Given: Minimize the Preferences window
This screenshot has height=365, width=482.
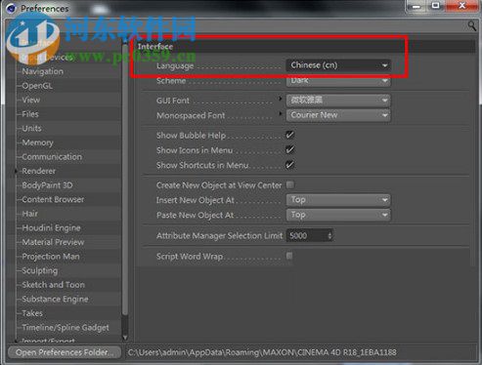Looking at the screenshot, I should coord(416,7).
